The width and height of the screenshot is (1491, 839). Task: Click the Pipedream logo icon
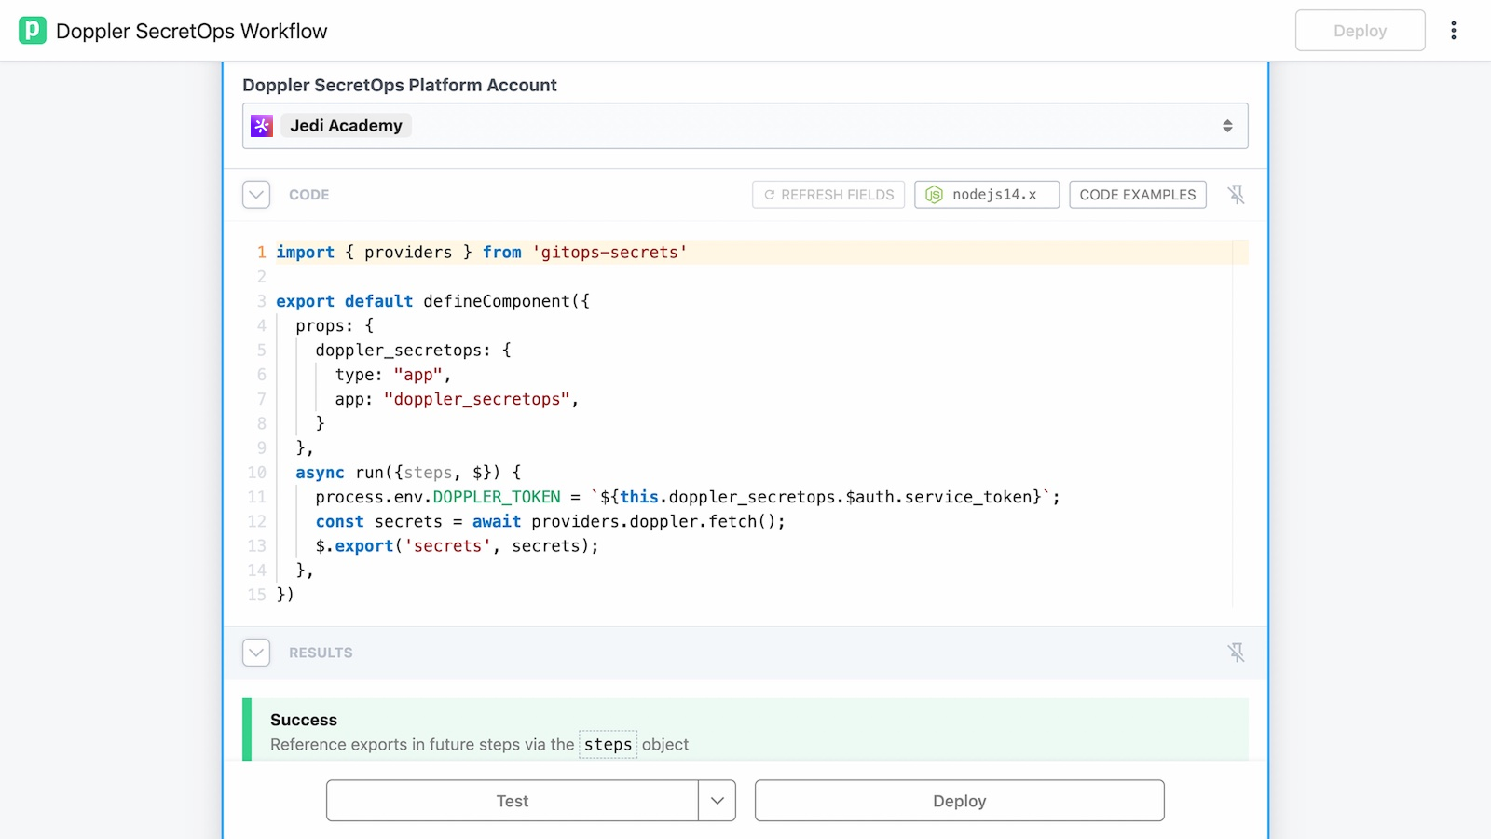tap(33, 31)
